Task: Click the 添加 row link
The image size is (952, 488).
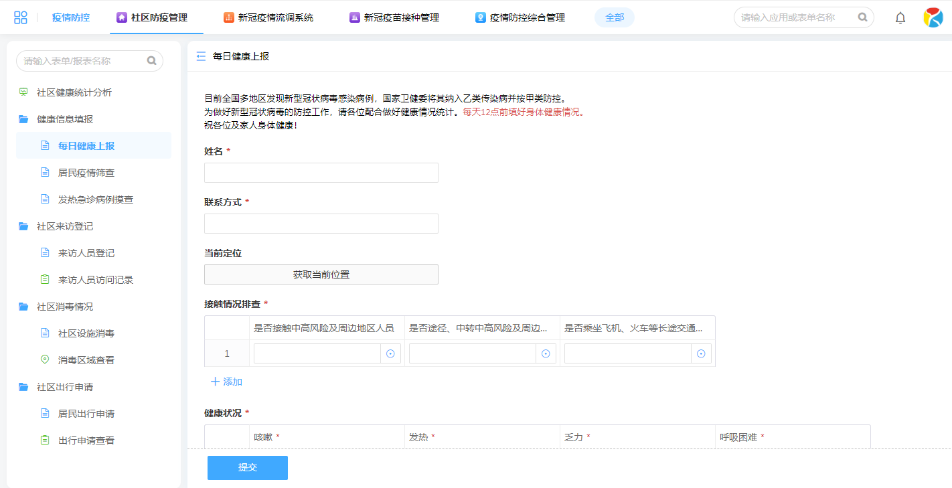Action: click(226, 382)
